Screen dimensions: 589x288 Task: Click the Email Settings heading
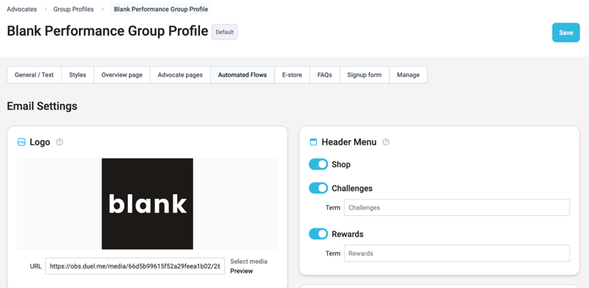point(42,106)
